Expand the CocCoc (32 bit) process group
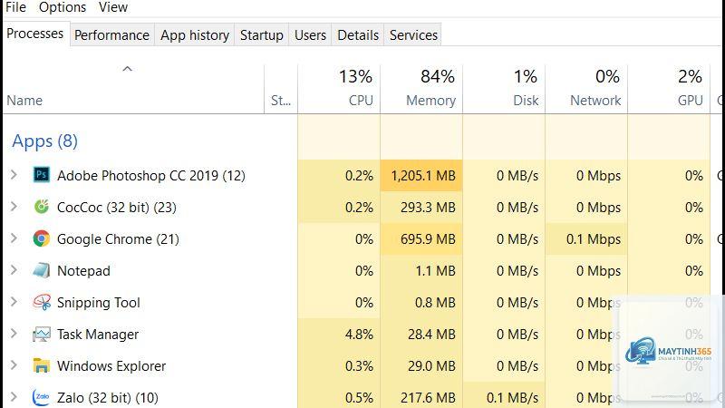 tap(14, 207)
